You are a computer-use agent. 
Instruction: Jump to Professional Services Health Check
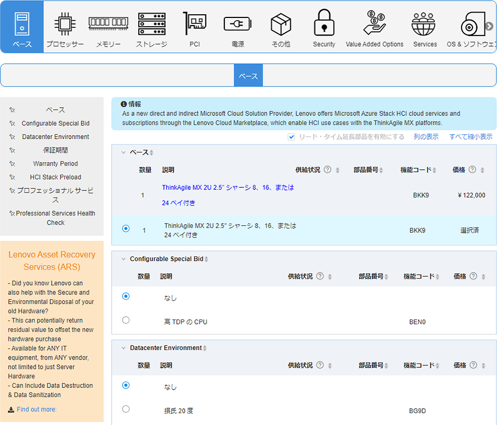click(56, 218)
